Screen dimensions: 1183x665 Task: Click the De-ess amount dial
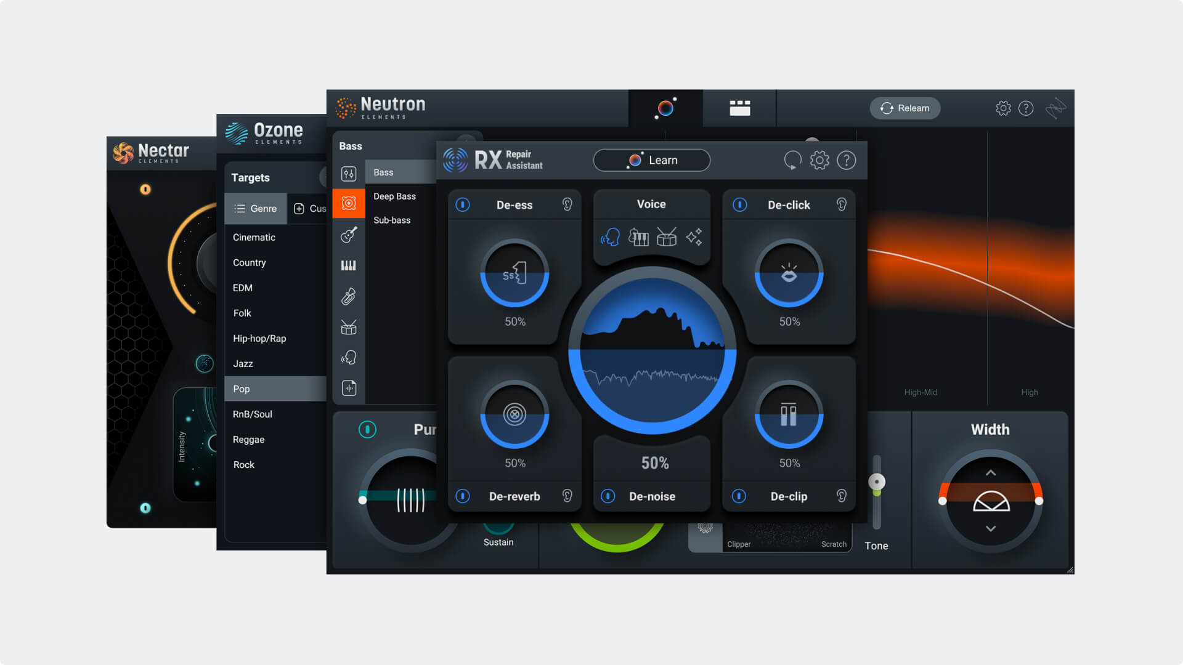coord(514,273)
